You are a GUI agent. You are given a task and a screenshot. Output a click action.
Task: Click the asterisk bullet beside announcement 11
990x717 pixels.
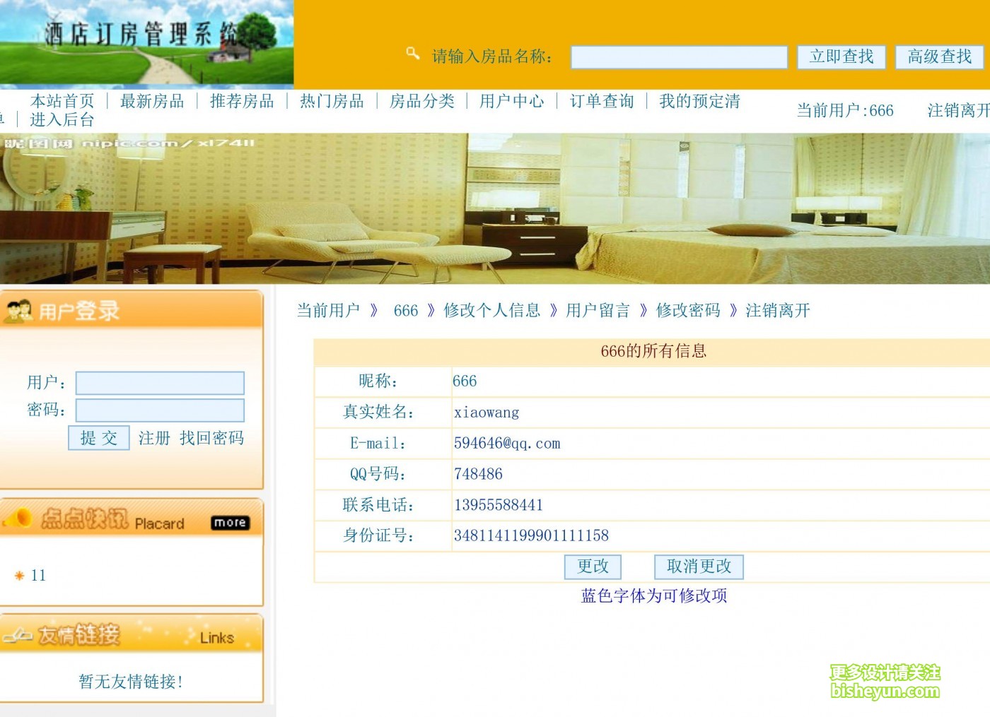click(x=20, y=576)
